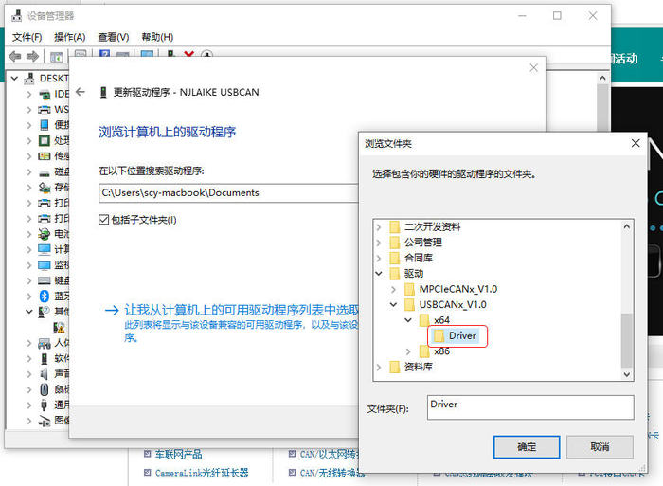Image resolution: width=663 pixels, height=486 pixels.
Task: Click the battery (电池) category icon
Action: tap(44, 234)
